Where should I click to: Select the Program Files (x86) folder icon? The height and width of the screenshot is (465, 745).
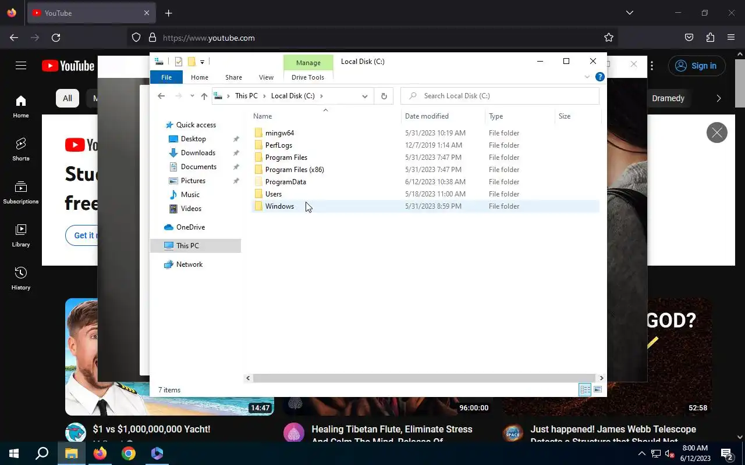click(x=258, y=170)
